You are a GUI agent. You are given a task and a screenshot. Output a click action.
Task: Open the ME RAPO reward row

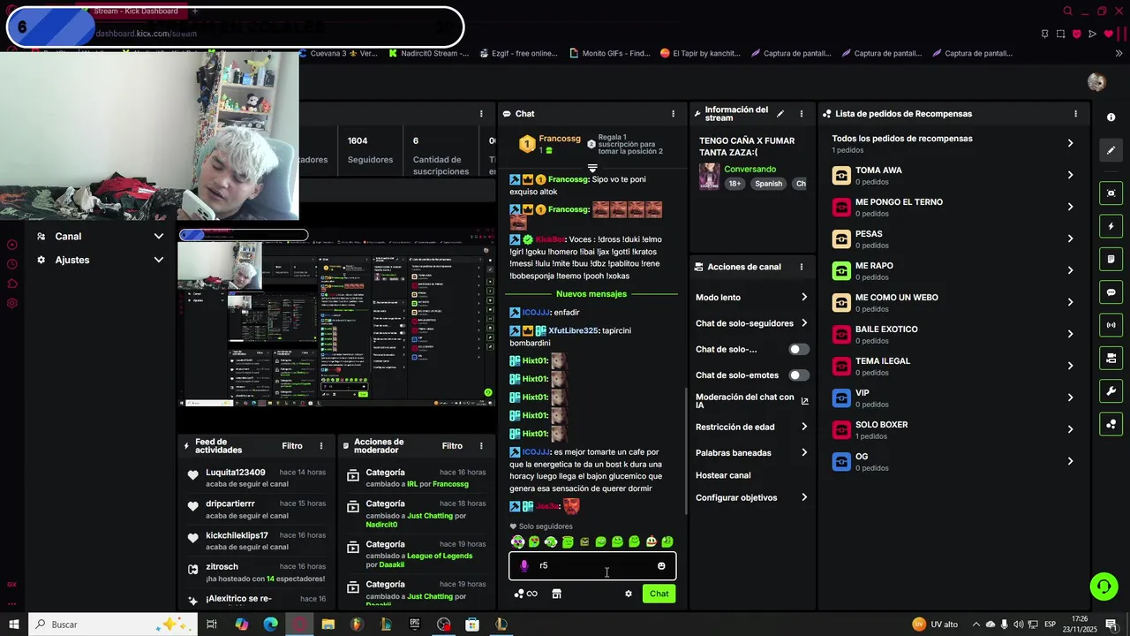953,270
